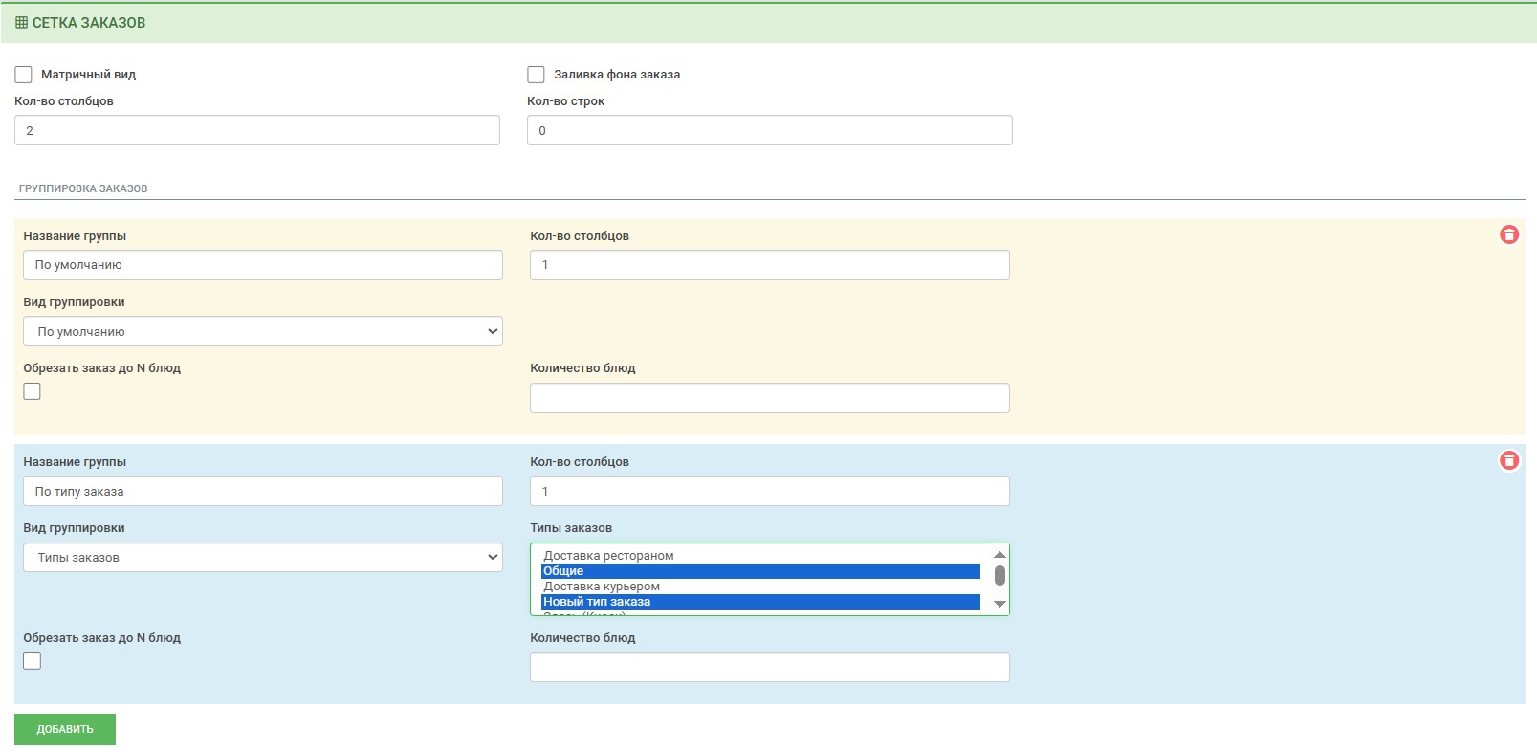1537x754 pixels.
Task: Delete the blue 'По типу заказа' group
Action: pyautogui.click(x=1508, y=460)
